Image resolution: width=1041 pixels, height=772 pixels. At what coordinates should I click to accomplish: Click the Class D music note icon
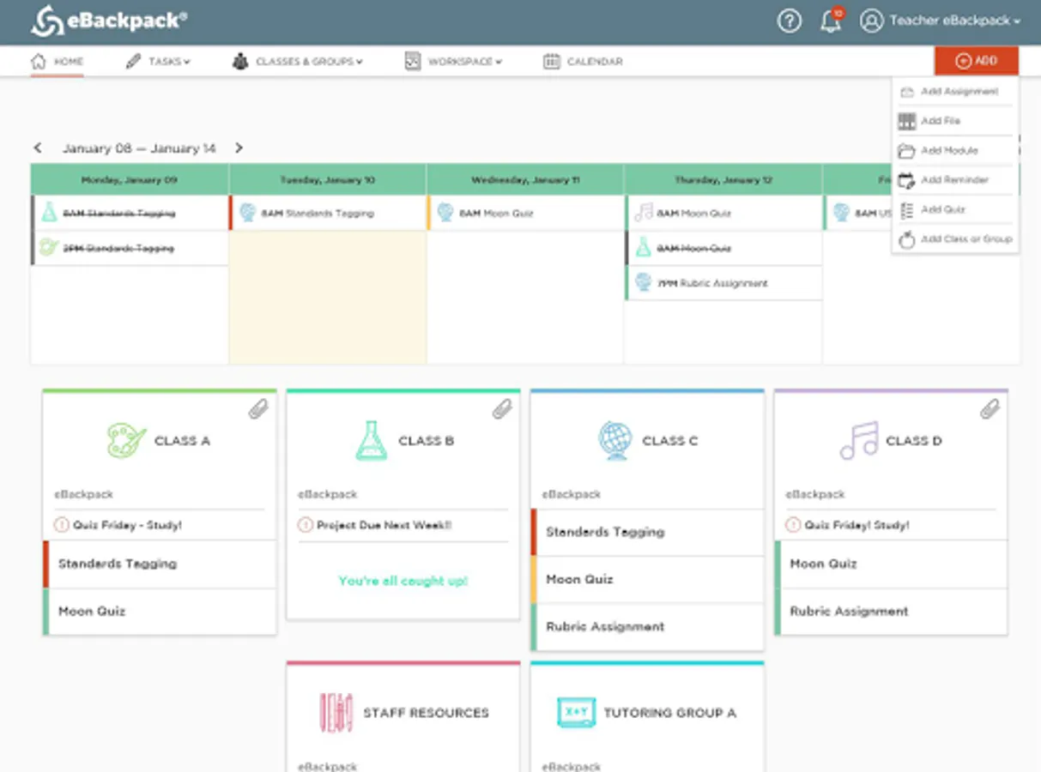click(858, 441)
